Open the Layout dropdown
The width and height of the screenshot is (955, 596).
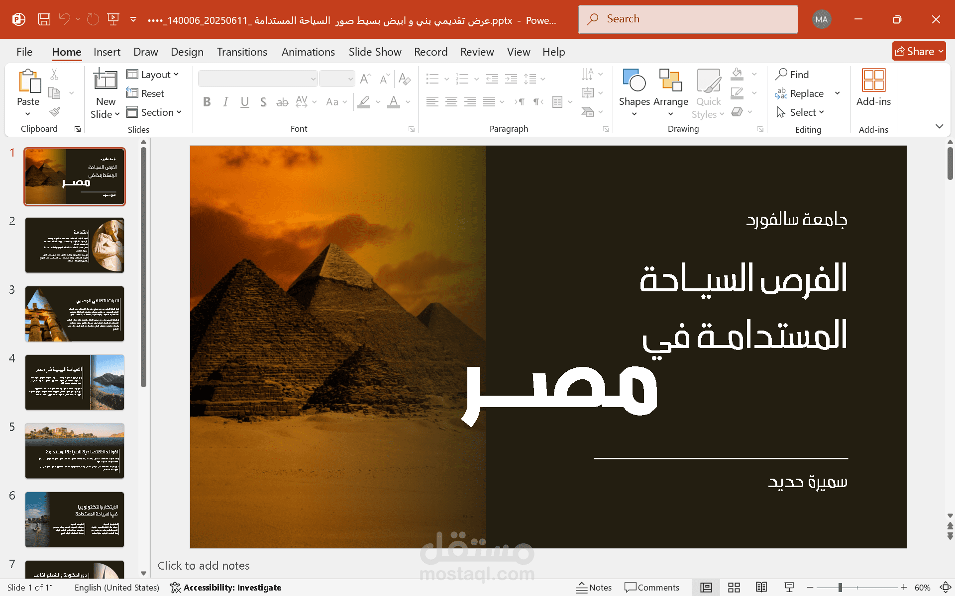(152, 75)
